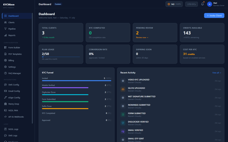
Task: Select the eSign Config pen icon
Action: [x=5, y=97]
